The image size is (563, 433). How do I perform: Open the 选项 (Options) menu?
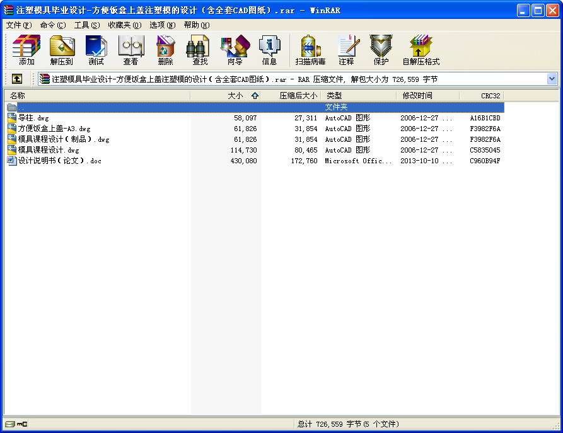[162, 25]
